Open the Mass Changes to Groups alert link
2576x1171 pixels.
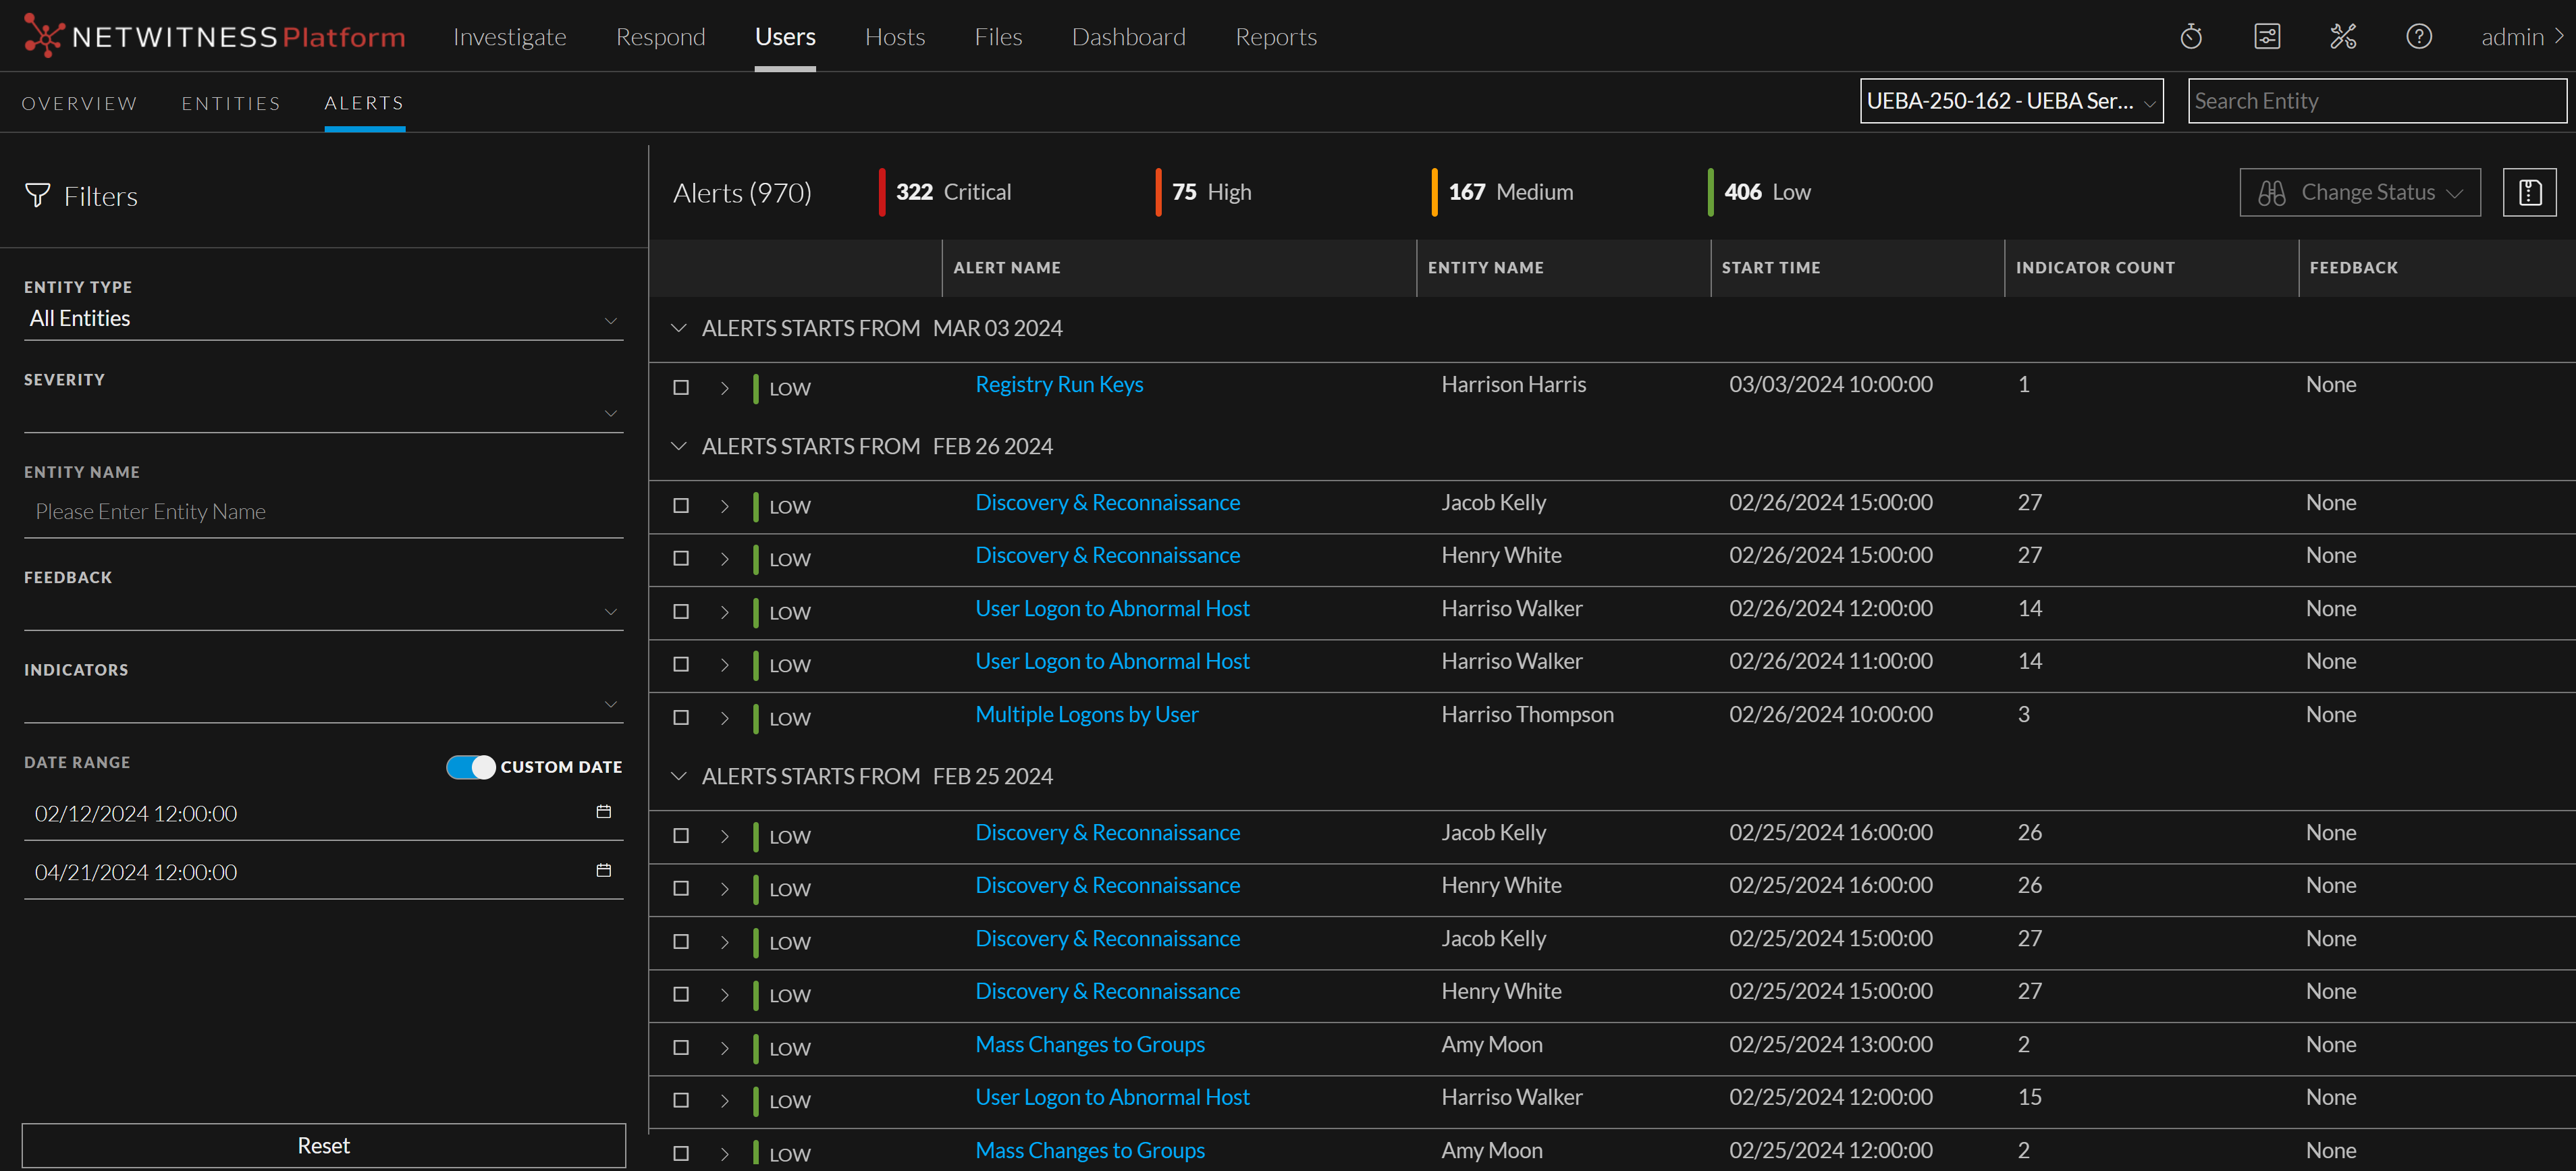[1089, 1044]
